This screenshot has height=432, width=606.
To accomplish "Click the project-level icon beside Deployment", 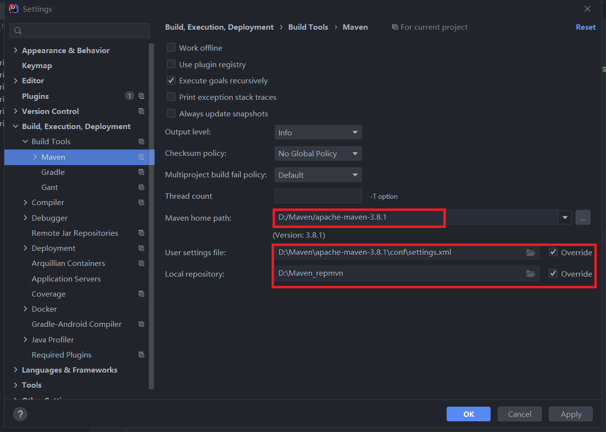I will pos(141,248).
